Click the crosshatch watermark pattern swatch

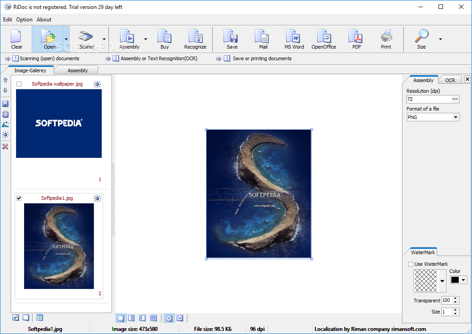pos(426,281)
